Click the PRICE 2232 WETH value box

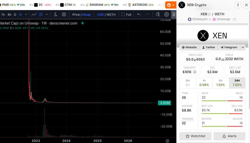click(x=229, y=57)
